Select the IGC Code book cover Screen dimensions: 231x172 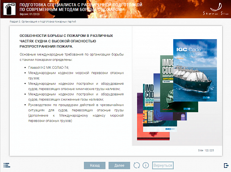(195, 70)
